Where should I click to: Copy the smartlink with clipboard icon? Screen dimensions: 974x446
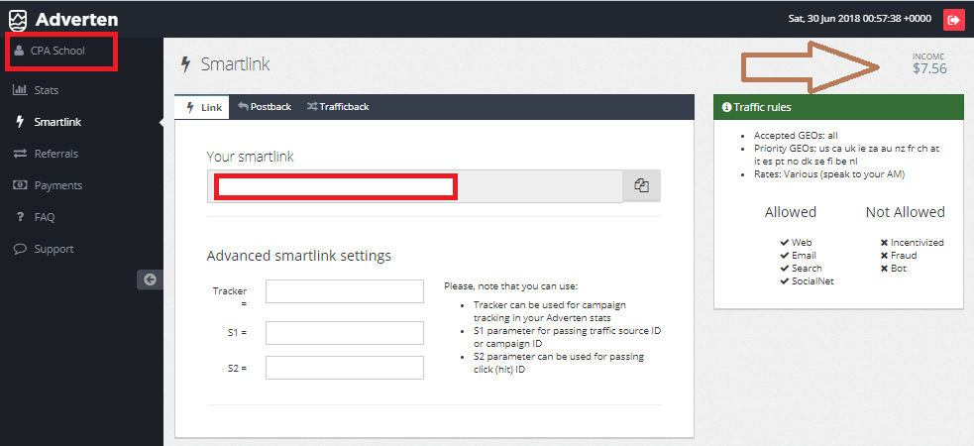(642, 185)
